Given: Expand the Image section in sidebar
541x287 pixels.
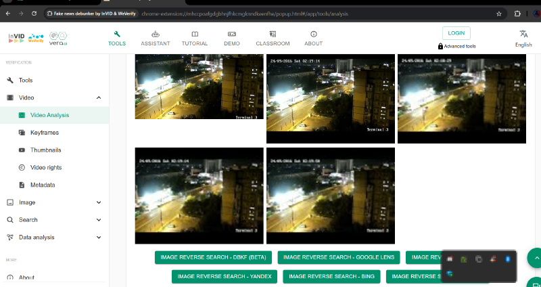Looking at the screenshot, I should coord(99,202).
